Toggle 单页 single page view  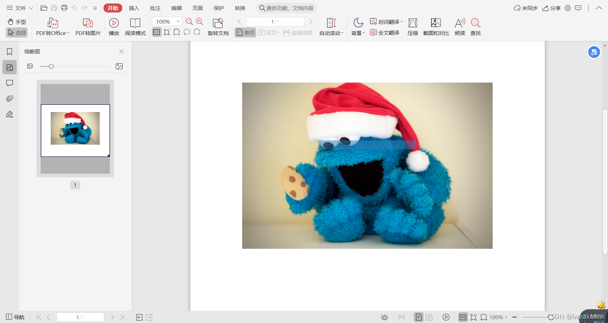tap(245, 33)
